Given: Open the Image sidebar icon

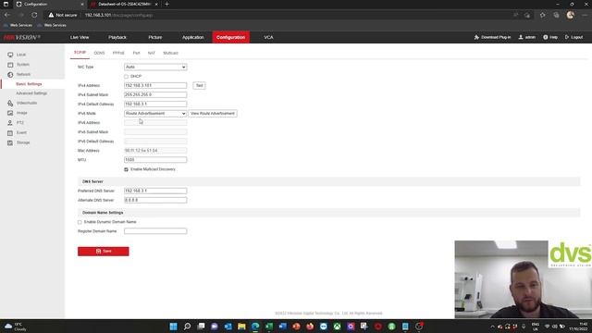Looking at the screenshot, I should (x=10, y=113).
